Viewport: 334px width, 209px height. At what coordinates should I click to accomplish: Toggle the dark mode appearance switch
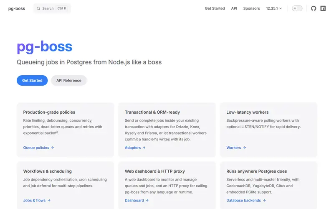[x=297, y=8]
